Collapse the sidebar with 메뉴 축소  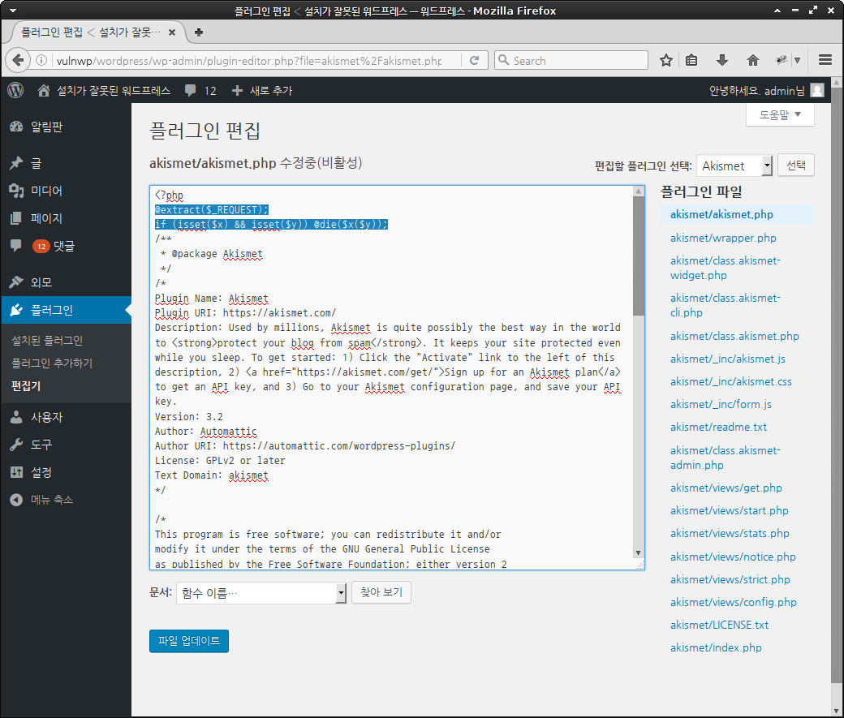click(66, 500)
